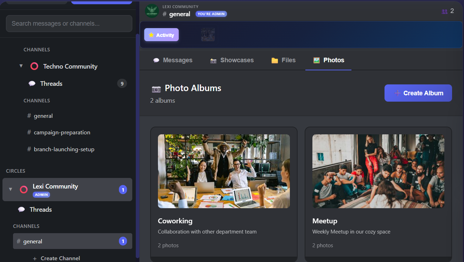
Task: Collapse the Lexi Community circle
Action: [10, 189]
